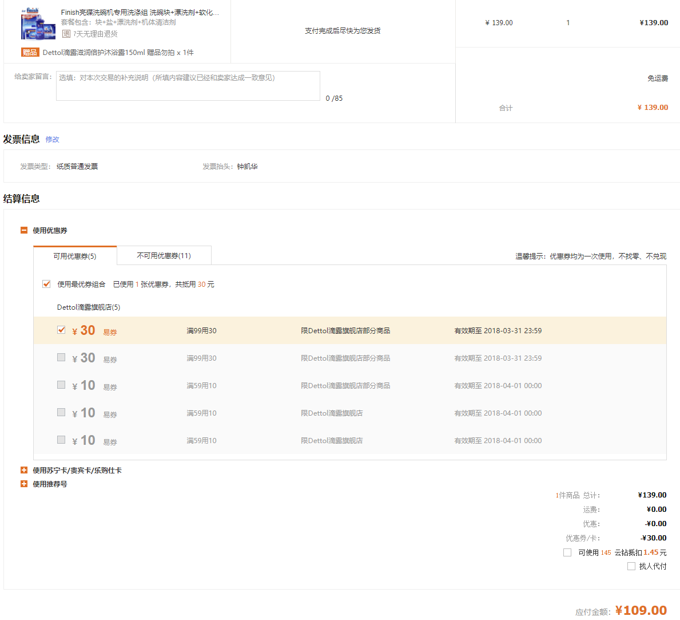The width and height of the screenshot is (680, 620).
Task: Collapse the 使用优惠券 section via minus icon
Action: click(x=24, y=231)
